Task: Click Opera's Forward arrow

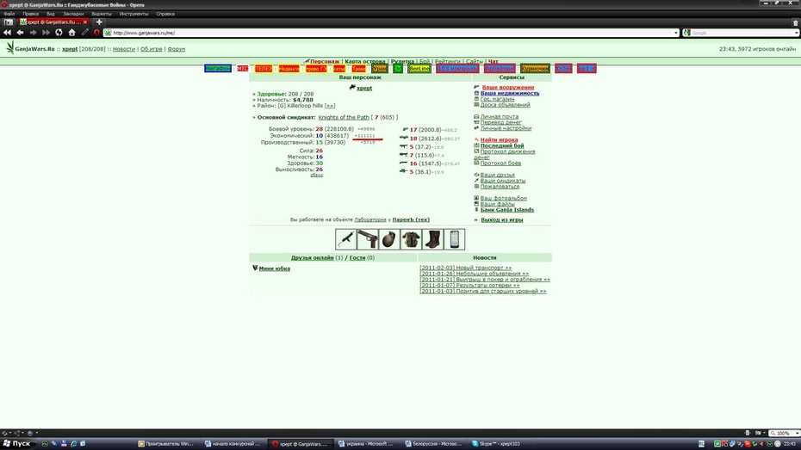Action: pyautogui.click(x=33, y=33)
